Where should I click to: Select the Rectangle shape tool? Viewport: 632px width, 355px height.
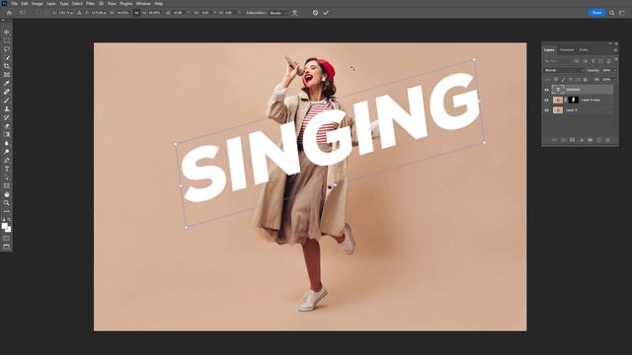pyautogui.click(x=7, y=186)
